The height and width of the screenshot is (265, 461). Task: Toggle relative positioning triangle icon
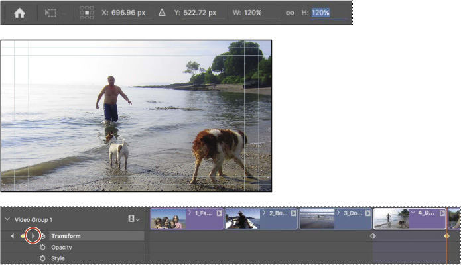point(162,13)
